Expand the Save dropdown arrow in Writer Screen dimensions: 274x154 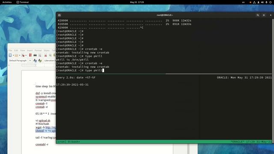tap(26, 55)
